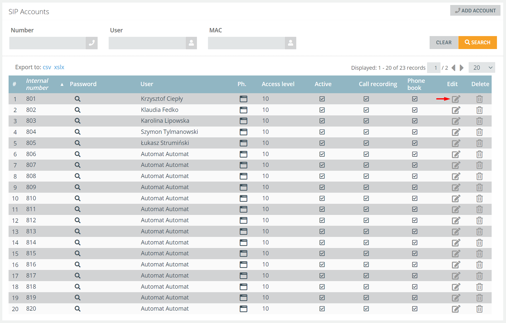
Task: Select user name Szymon Tylmanowski
Action: coord(169,132)
